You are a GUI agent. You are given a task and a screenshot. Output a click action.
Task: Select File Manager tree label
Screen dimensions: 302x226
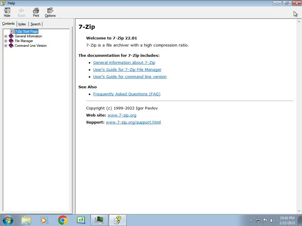(24, 41)
